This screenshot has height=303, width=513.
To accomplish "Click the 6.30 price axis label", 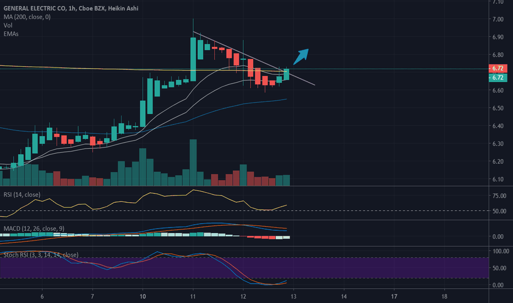I will 498,143.
